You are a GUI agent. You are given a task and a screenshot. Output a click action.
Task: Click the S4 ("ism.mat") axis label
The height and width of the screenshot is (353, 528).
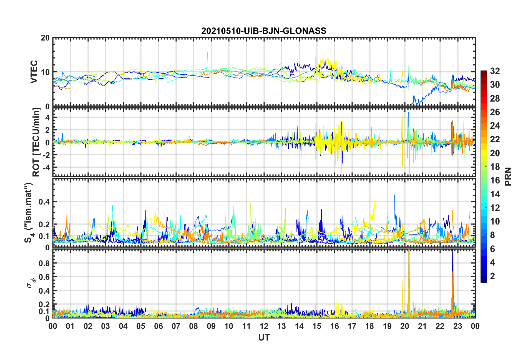click(x=29, y=213)
